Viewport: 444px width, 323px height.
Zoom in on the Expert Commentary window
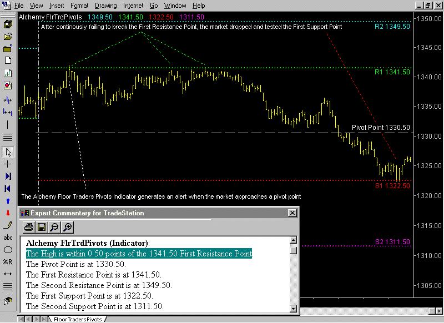pyautogui.click(x=68, y=227)
